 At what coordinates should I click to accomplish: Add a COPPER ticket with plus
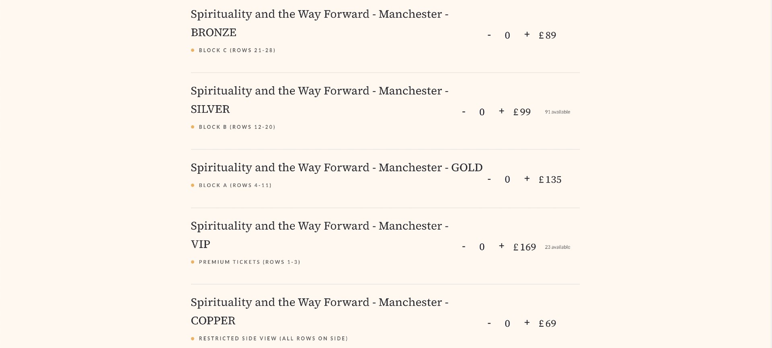point(527,323)
